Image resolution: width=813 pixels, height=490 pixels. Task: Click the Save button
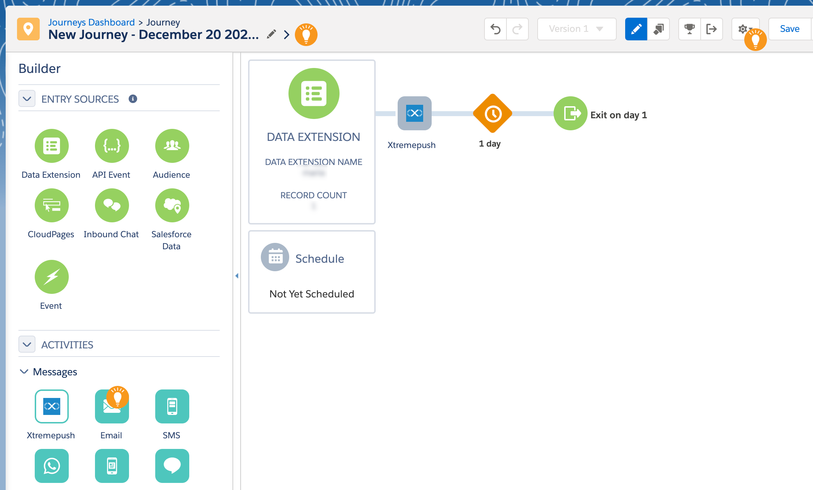coord(790,29)
